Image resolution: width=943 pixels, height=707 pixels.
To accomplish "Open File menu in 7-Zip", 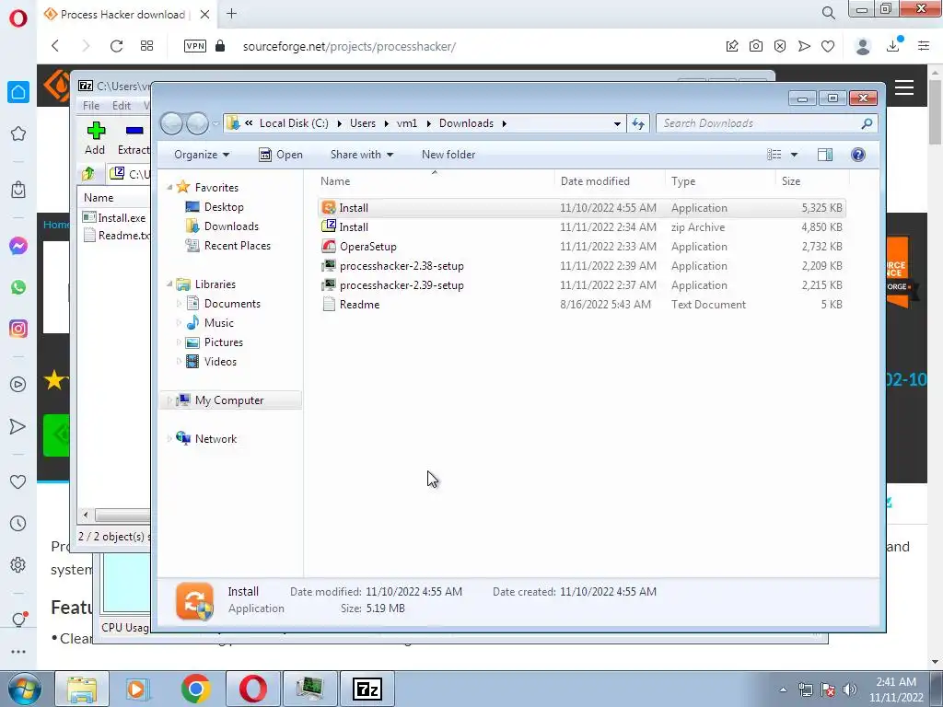I will [x=91, y=105].
